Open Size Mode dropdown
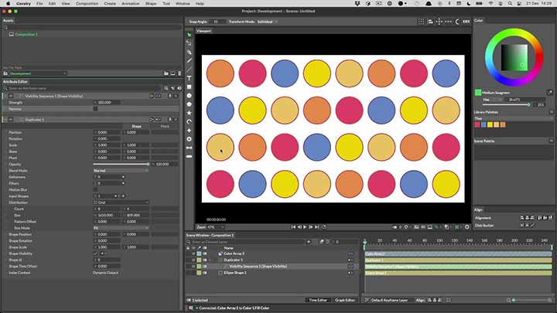557x313 pixels. tap(121, 228)
